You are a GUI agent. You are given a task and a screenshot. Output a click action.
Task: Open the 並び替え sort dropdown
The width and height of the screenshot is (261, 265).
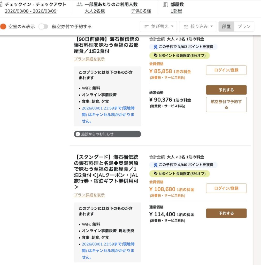click(158, 26)
